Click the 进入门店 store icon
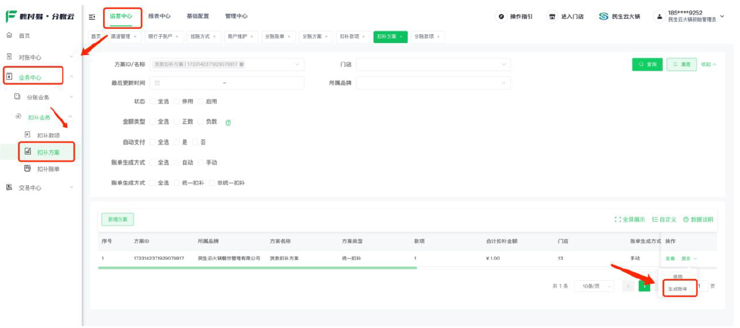This screenshot has width=740, height=328. point(552,16)
